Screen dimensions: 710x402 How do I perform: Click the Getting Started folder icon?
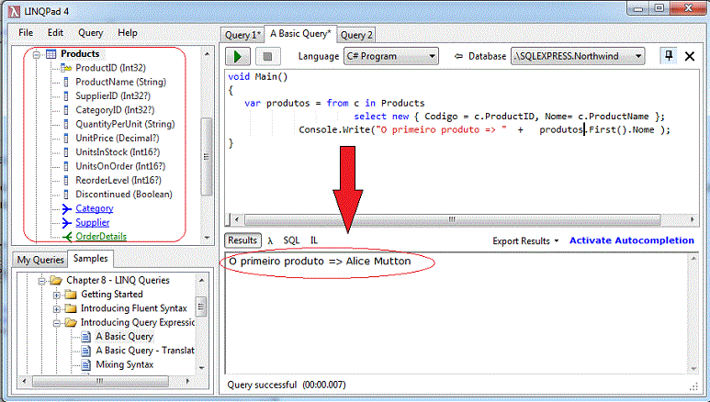pos(71,295)
